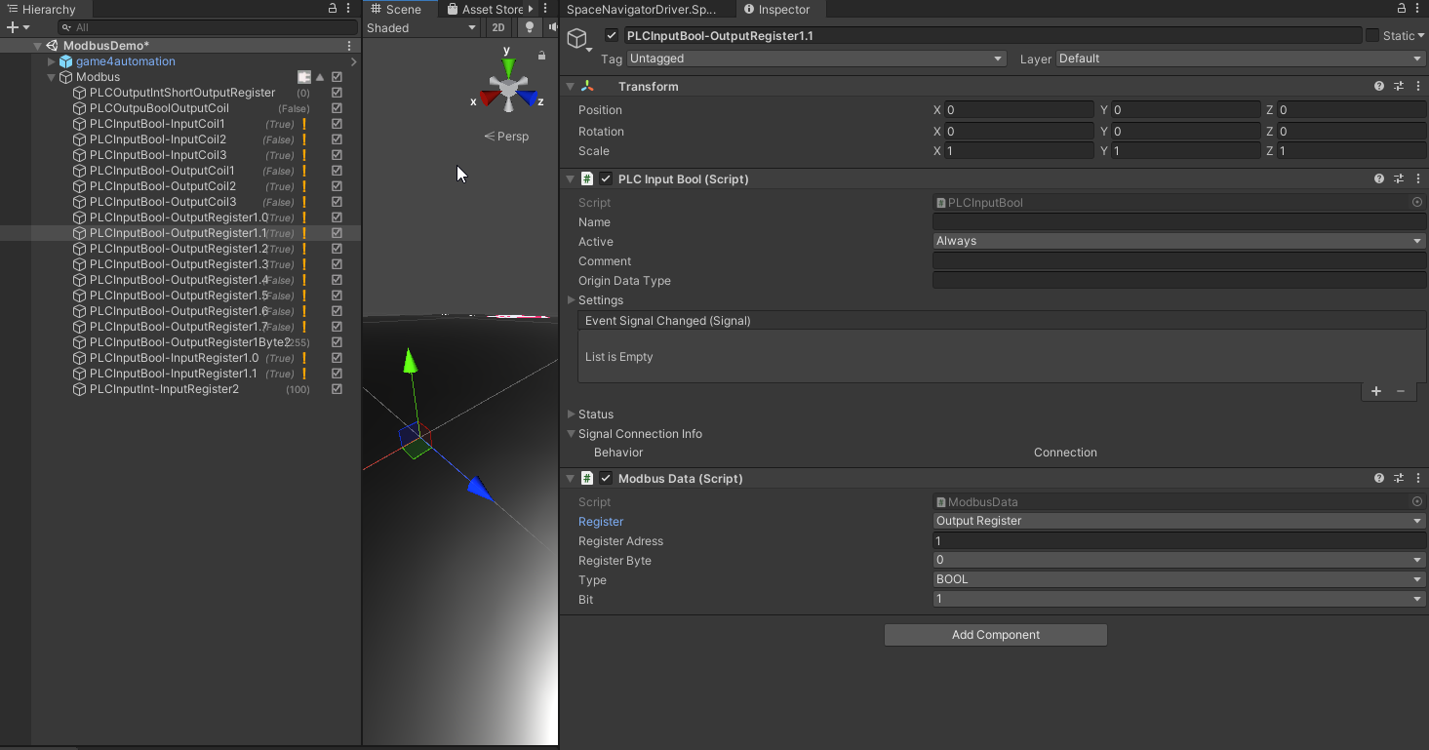The image size is (1429, 750).
Task: Uncheck the PLCInputBool-InputCoil1 hierarchy checkbox
Action: pyautogui.click(x=337, y=124)
